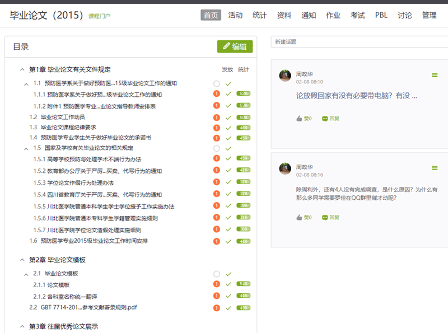This screenshot has width=448, height=333.
Task: Open the hamburger menu on the first post
Action: [435, 75]
